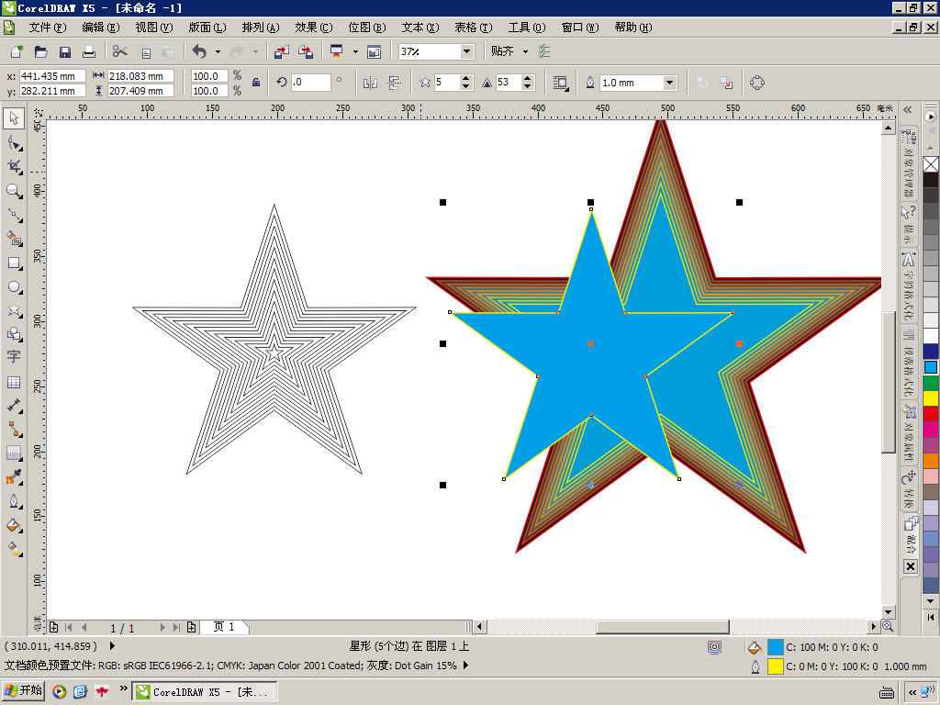
Task: Expand the undo history dropdown arrow
Action: pos(218,51)
